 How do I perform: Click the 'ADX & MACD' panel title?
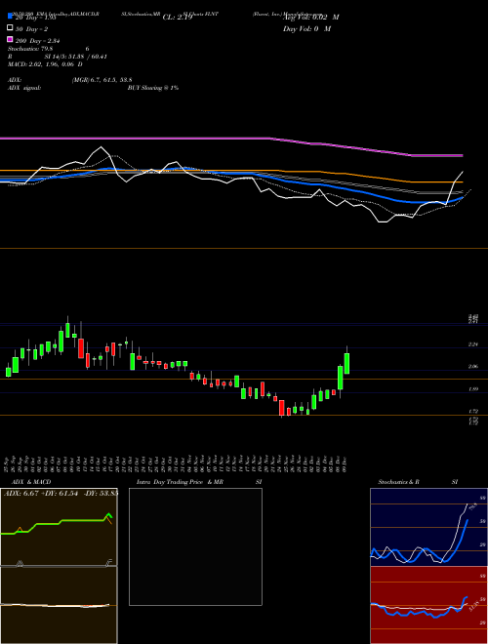[x=31, y=482]
